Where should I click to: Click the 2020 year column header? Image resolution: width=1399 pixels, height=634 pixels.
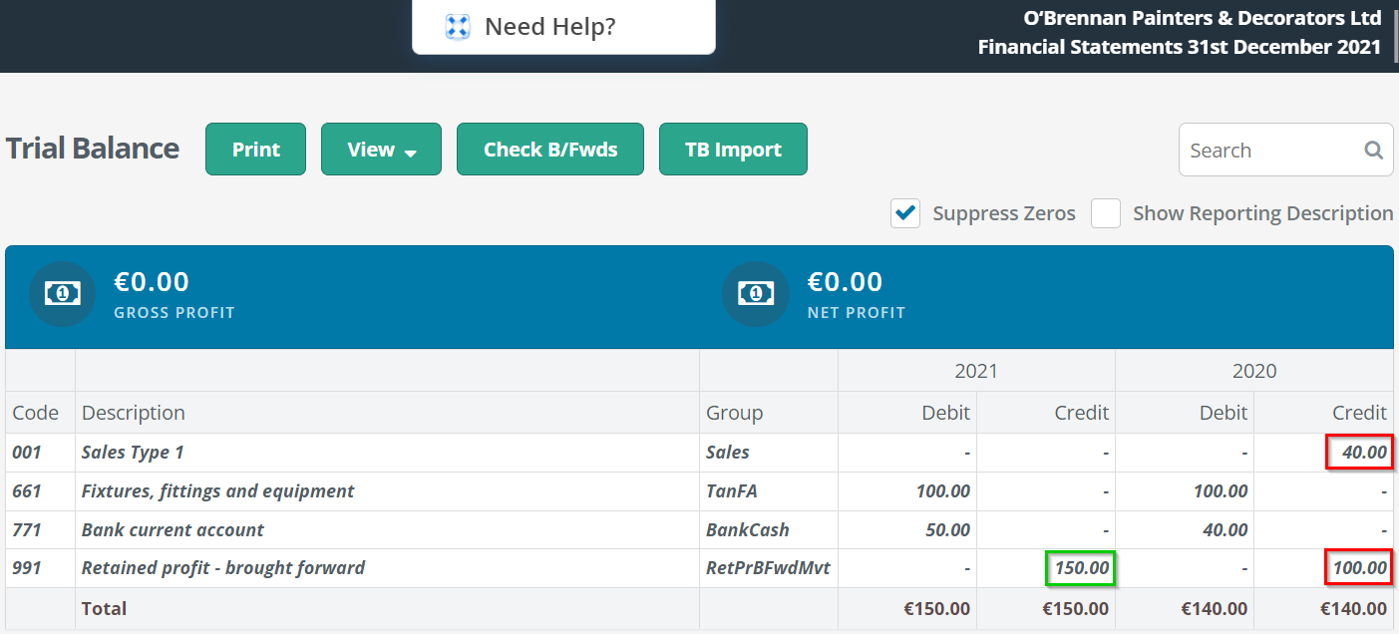click(x=1254, y=371)
